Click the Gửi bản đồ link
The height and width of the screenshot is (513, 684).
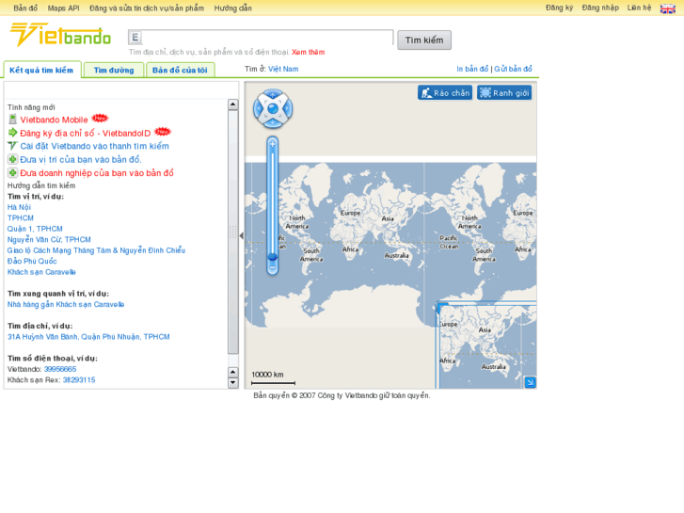point(513,69)
